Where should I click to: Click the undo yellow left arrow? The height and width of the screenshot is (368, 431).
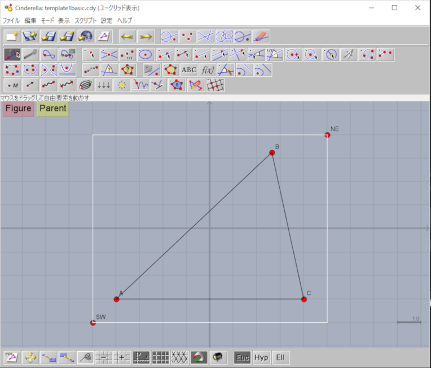click(x=127, y=36)
